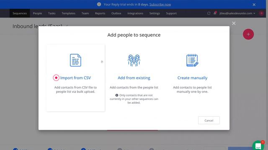Dismiss the trial banner
The height and width of the screenshot is (150, 268).
pyautogui.click(x=254, y=5)
